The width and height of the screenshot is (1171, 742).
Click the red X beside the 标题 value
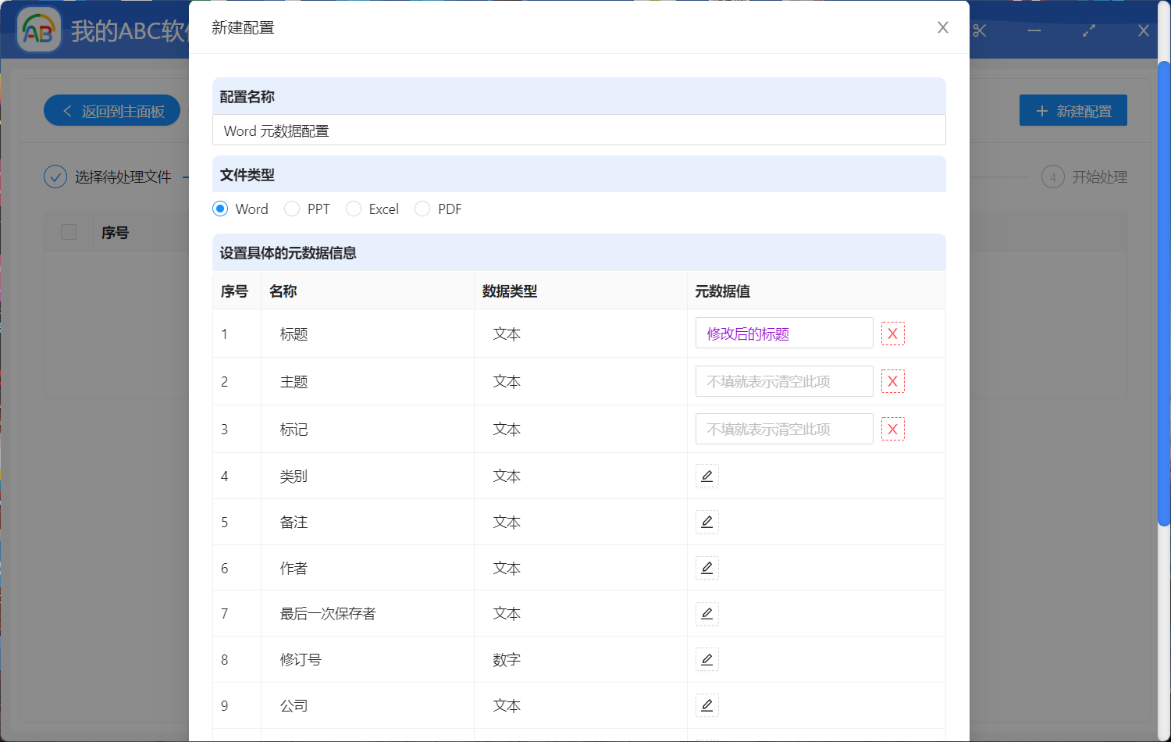click(x=892, y=334)
